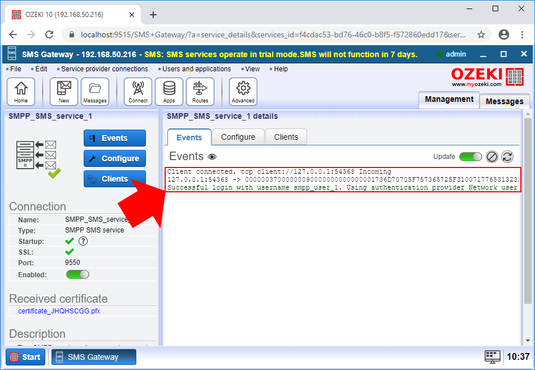The width and height of the screenshot is (535, 370).
Task: Click the monitor icon in the taskbar tray
Action: coord(493,356)
